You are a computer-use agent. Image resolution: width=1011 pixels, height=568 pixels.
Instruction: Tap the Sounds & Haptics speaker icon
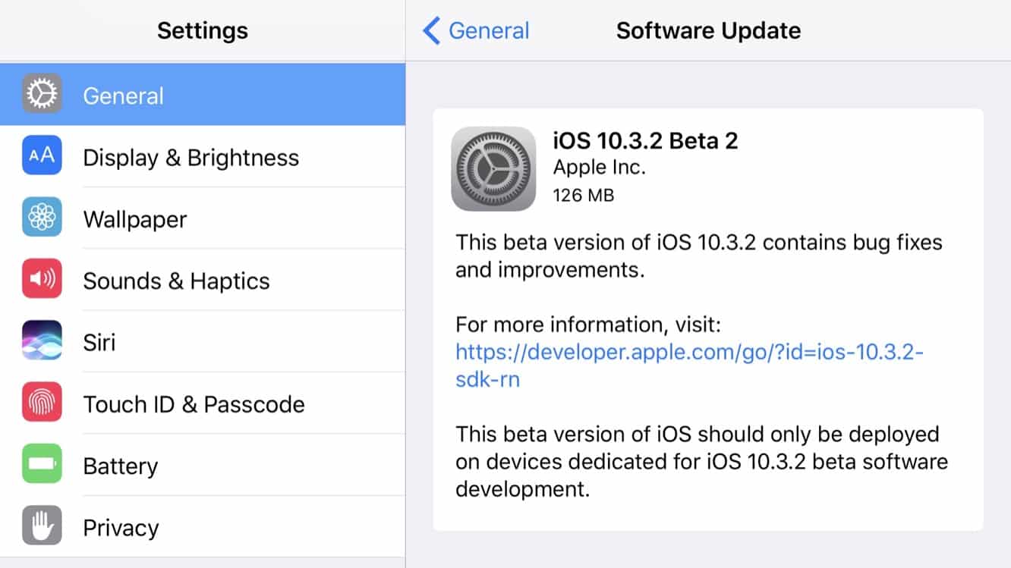(42, 280)
